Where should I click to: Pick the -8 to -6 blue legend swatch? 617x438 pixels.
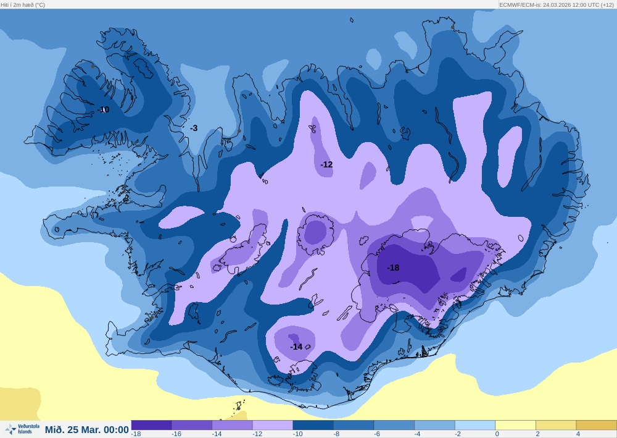pyautogui.click(x=354, y=425)
